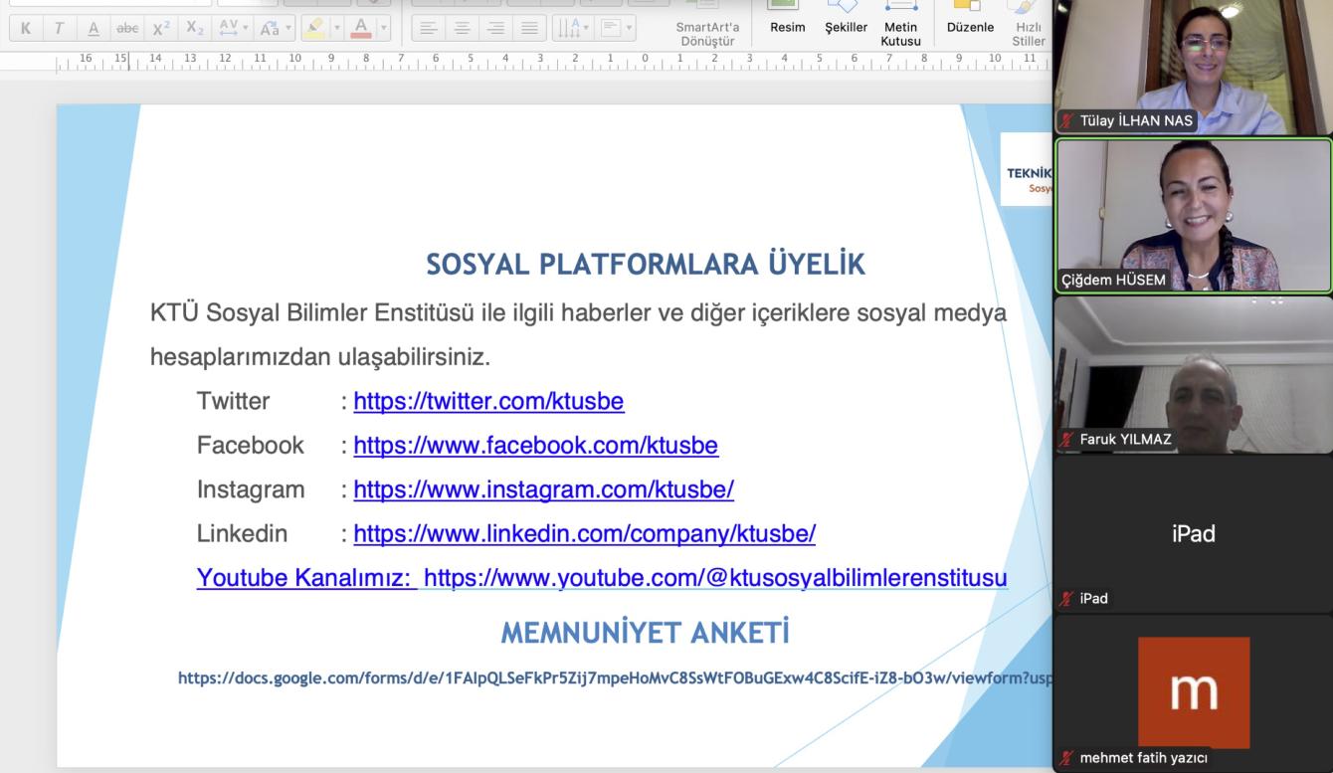Click the 'Instagram' label on the slide
1333x773 pixels.
point(251,490)
